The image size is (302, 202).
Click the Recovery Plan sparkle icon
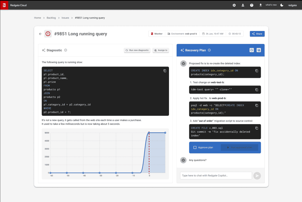coord(182,50)
